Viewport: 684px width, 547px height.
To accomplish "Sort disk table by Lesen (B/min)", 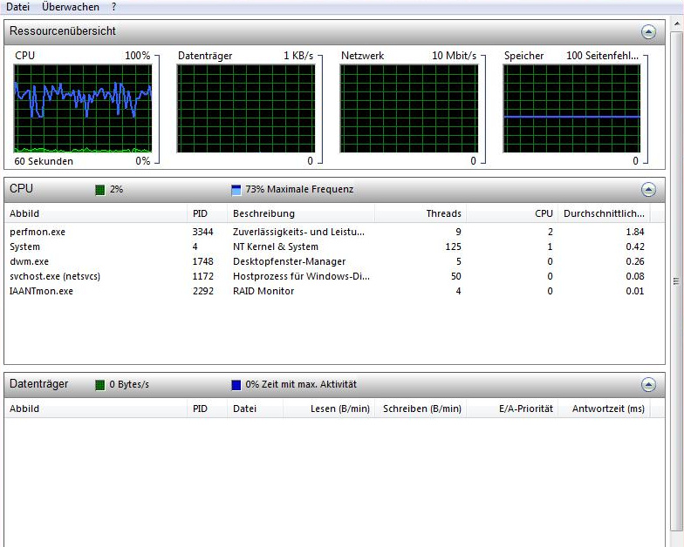I will point(329,409).
